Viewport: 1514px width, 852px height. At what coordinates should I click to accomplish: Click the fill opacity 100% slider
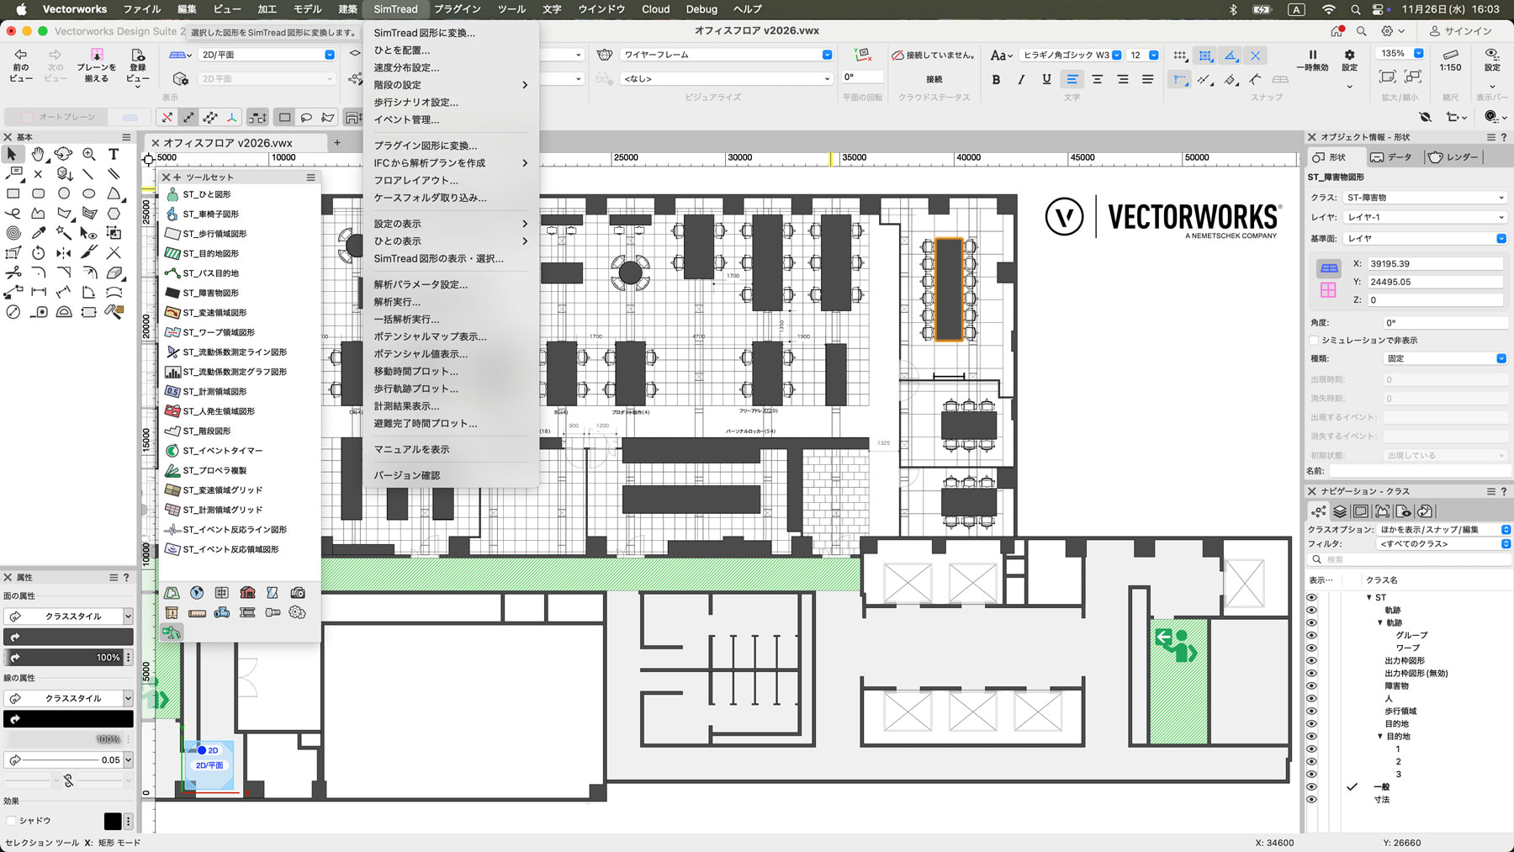pyautogui.click(x=64, y=658)
